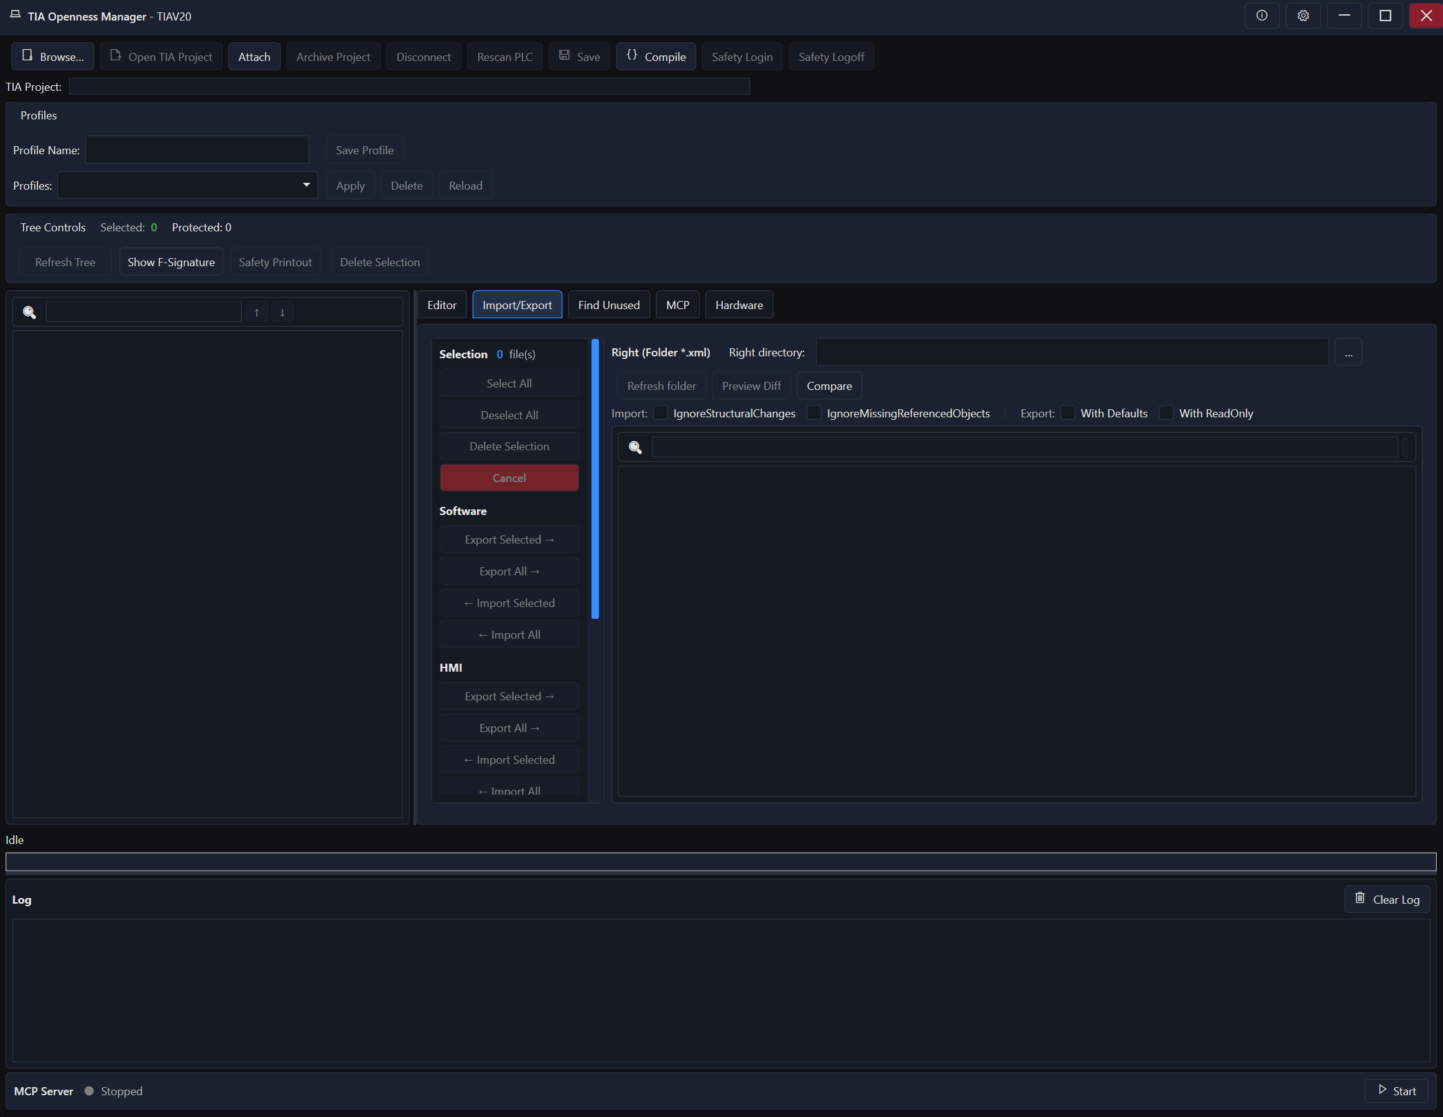This screenshot has height=1117, width=1443.
Task: Click the magnifier icon in the left tree panel
Action: [x=29, y=312]
